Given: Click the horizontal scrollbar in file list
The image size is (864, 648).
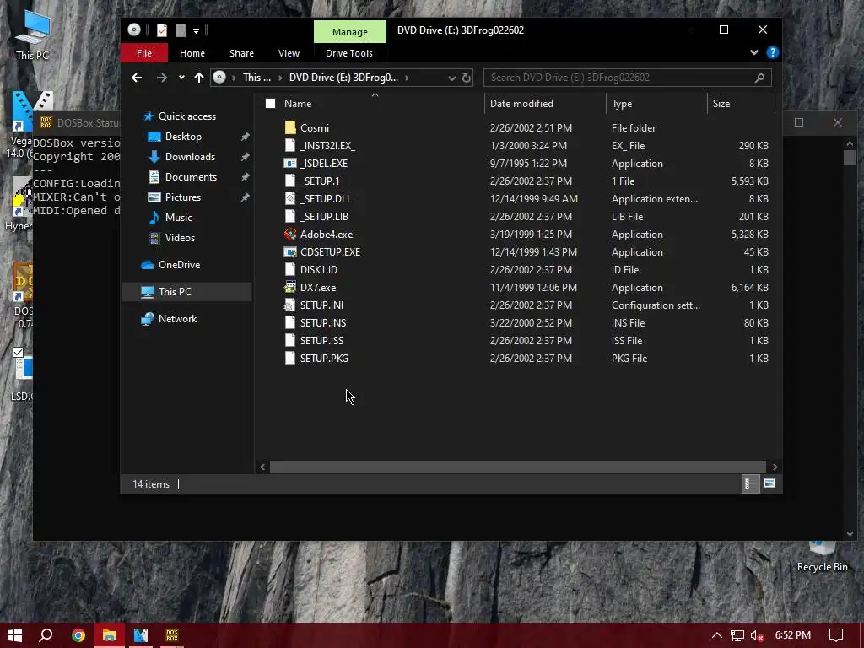Looking at the screenshot, I should point(517,467).
